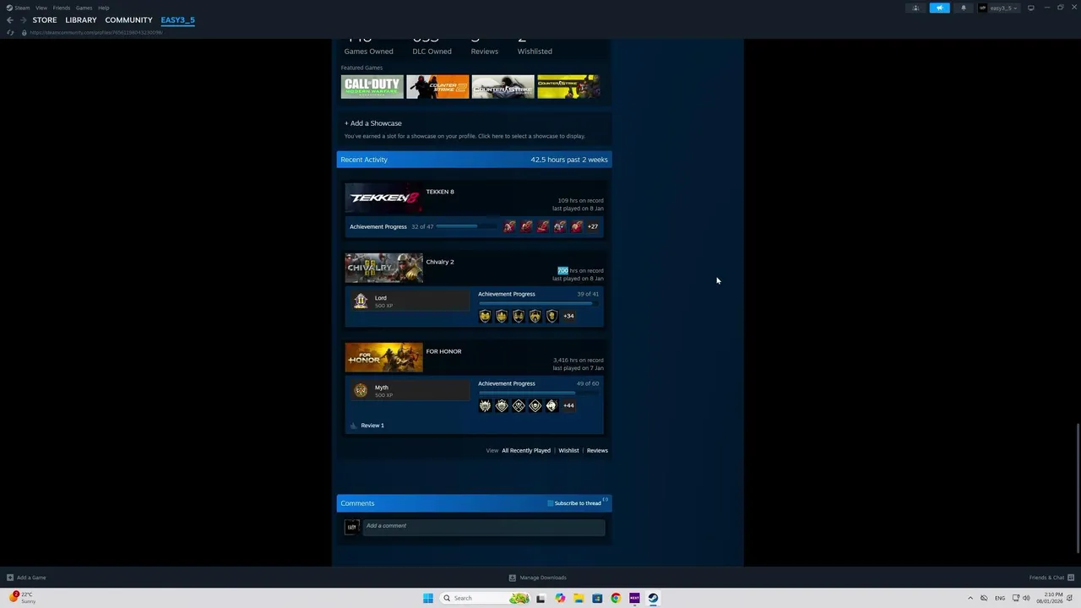The height and width of the screenshot is (608, 1081).
Task: Click the Add a comment field
Action: pyautogui.click(x=484, y=526)
